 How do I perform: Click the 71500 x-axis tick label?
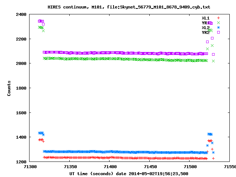pos(190,167)
